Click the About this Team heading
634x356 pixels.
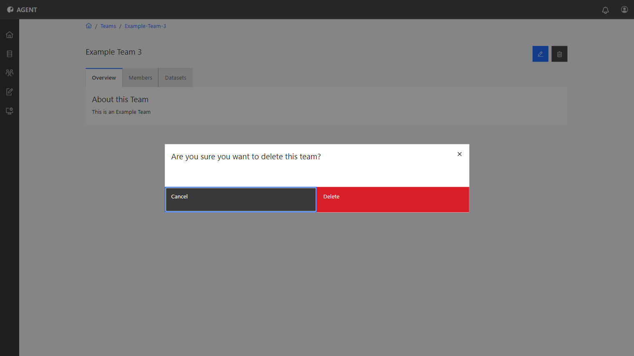[120, 100]
